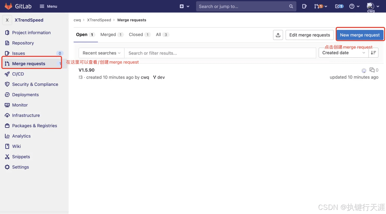This screenshot has width=386, height=214.
Task: Open Analytics section
Action: [x=21, y=136]
